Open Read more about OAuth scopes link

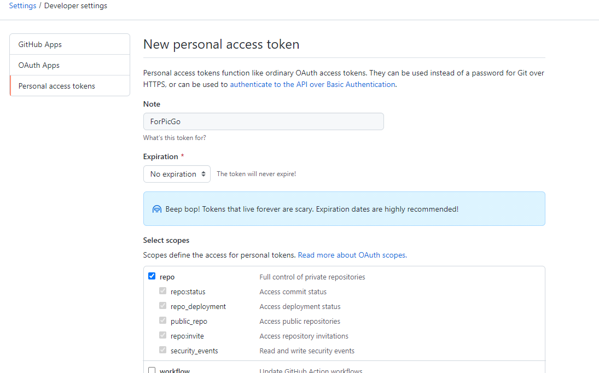click(352, 255)
